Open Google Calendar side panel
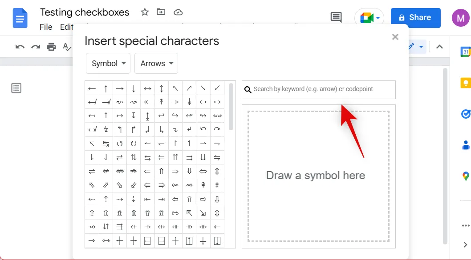This screenshot has height=260, width=471. click(x=465, y=52)
